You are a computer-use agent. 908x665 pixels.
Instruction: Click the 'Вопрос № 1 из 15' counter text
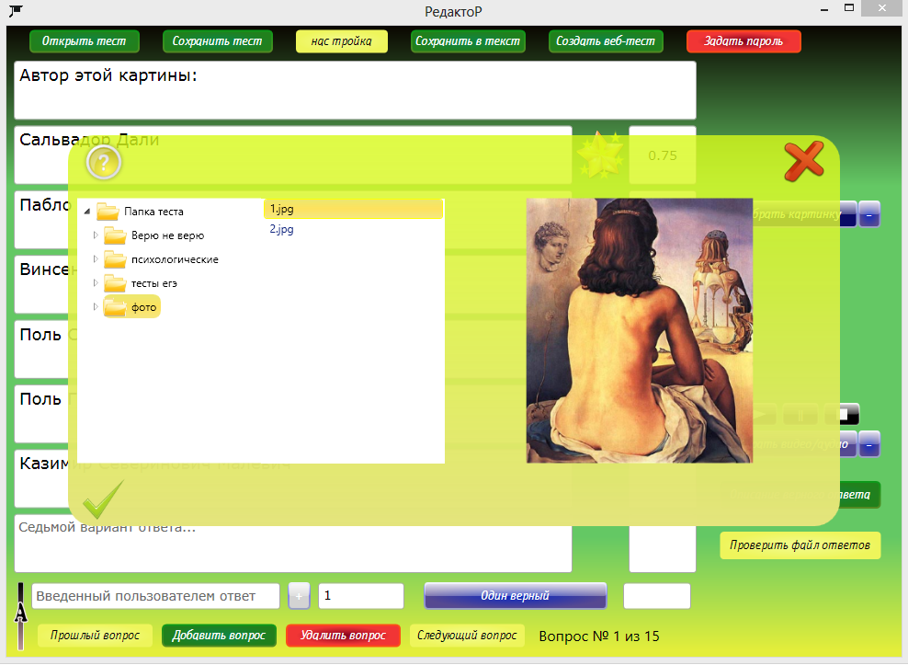(599, 636)
